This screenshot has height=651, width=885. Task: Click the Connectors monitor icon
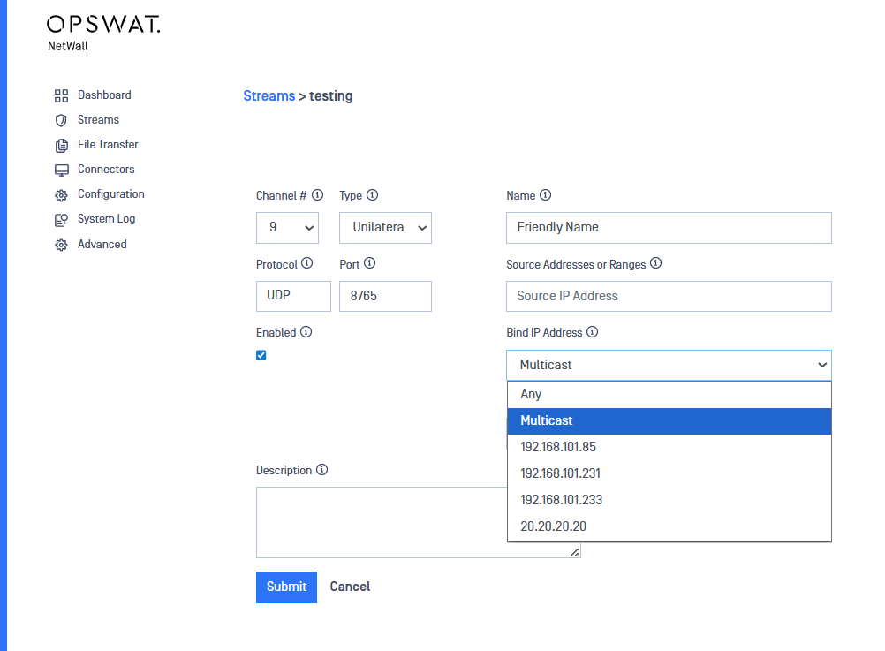tap(61, 170)
